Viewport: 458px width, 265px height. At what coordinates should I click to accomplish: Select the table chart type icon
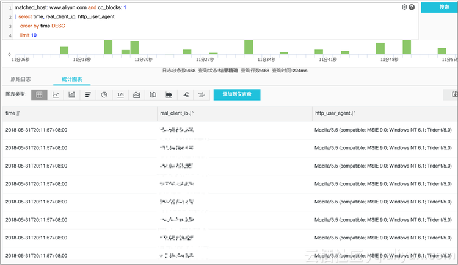point(39,95)
